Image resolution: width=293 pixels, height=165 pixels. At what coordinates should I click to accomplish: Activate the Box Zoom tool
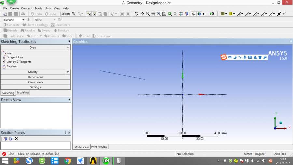click(153, 14)
